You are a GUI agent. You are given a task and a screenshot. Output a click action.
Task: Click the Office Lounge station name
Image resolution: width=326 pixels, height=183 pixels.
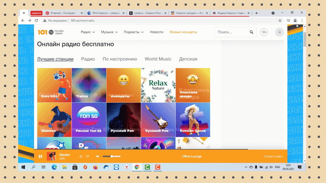(192, 156)
